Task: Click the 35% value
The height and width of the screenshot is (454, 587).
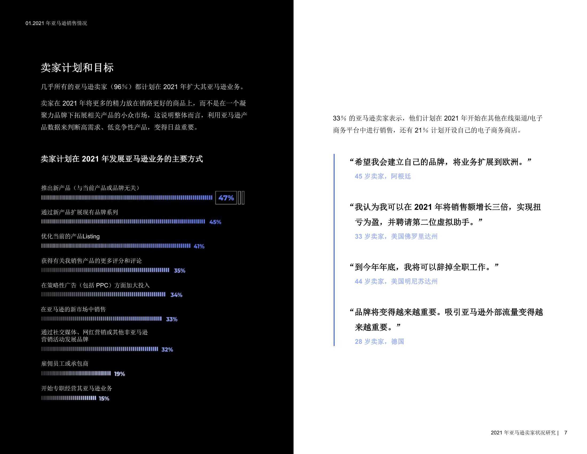Action: tap(180, 270)
